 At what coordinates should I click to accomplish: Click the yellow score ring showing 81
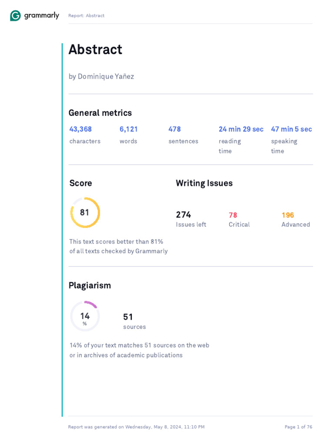pos(85,213)
